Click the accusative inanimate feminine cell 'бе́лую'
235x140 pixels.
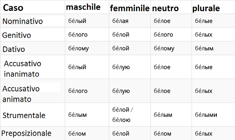tap(121, 67)
